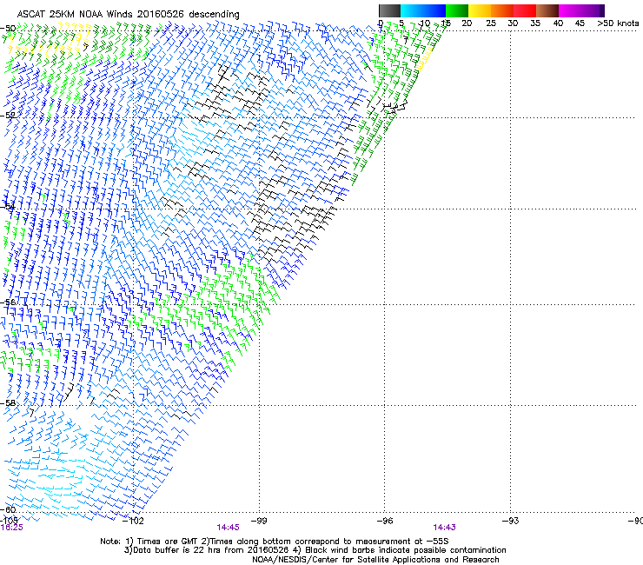Click the longitude label "-99"
Screen dimensions: 643x565
click(x=259, y=521)
